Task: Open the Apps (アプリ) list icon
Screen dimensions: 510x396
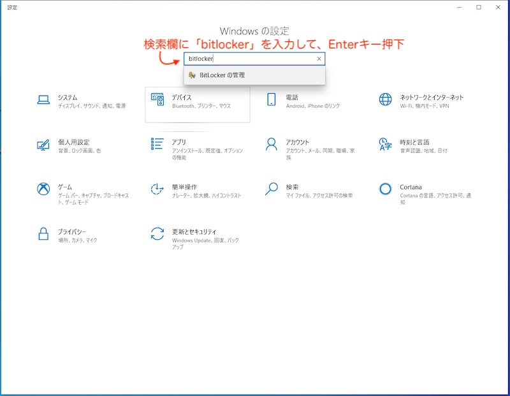Action: [x=157, y=144]
